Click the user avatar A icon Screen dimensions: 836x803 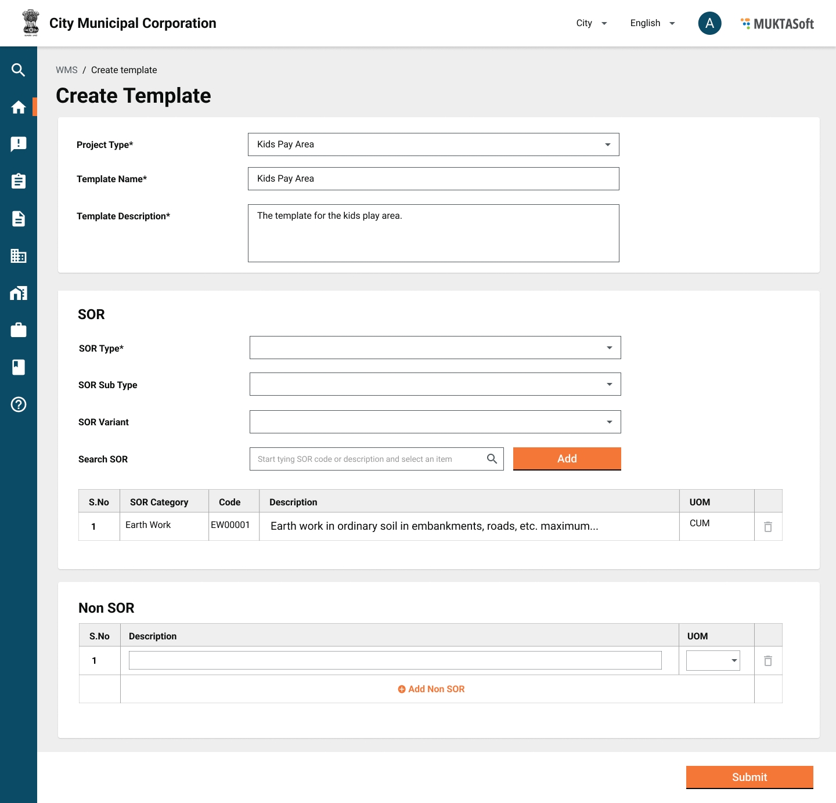point(709,23)
